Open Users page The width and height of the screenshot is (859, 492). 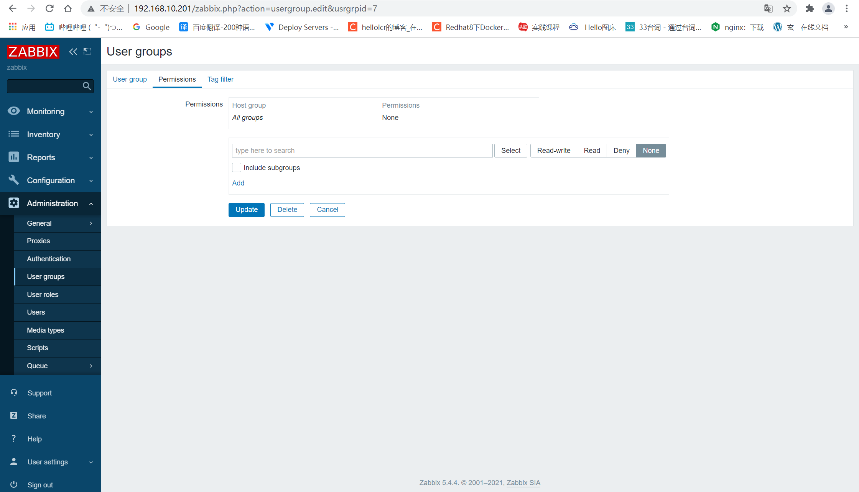(x=58, y=312)
